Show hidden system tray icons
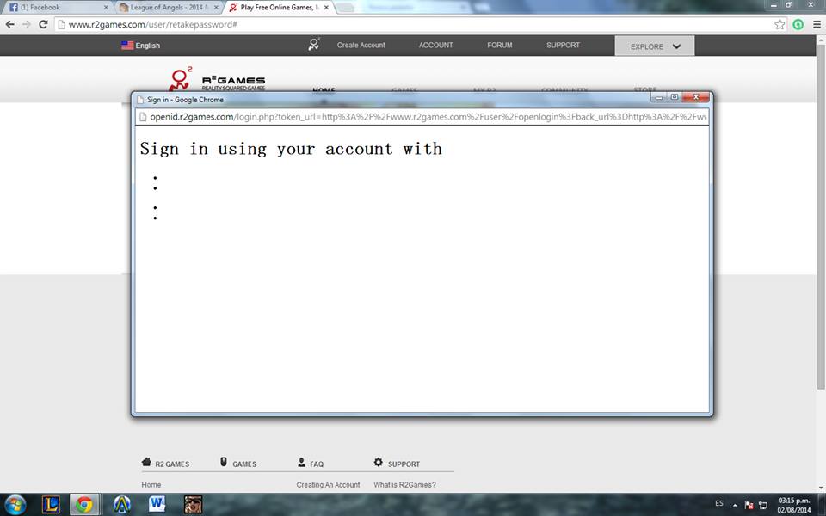The height and width of the screenshot is (516, 826). click(735, 504)
